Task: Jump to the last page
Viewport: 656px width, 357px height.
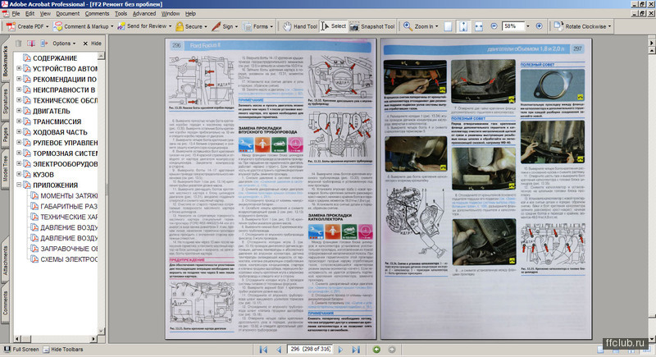Action: click(x=356, y=350)
